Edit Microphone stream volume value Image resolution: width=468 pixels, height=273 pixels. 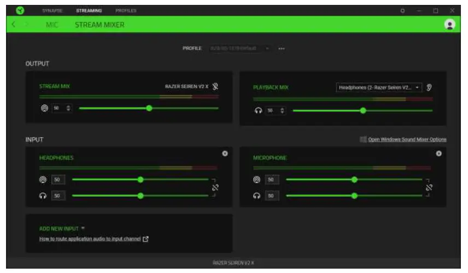[272, 180]
